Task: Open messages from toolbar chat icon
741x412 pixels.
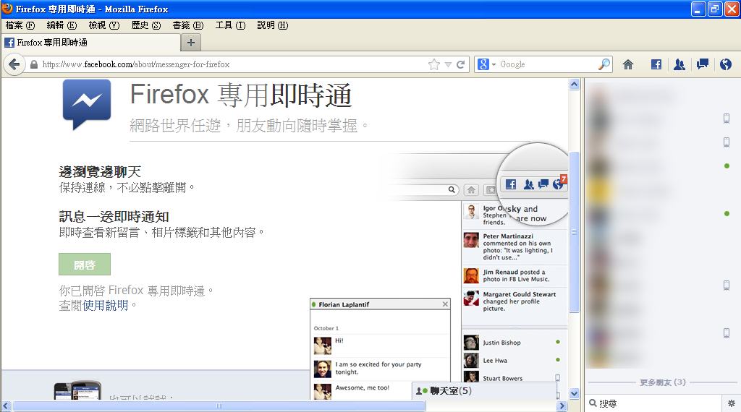Action: pos(703,64)
